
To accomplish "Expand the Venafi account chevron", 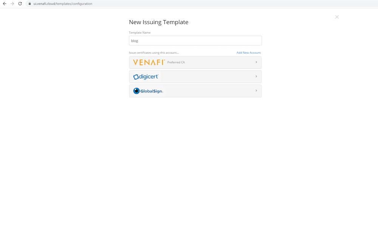I will pos(256,62).
